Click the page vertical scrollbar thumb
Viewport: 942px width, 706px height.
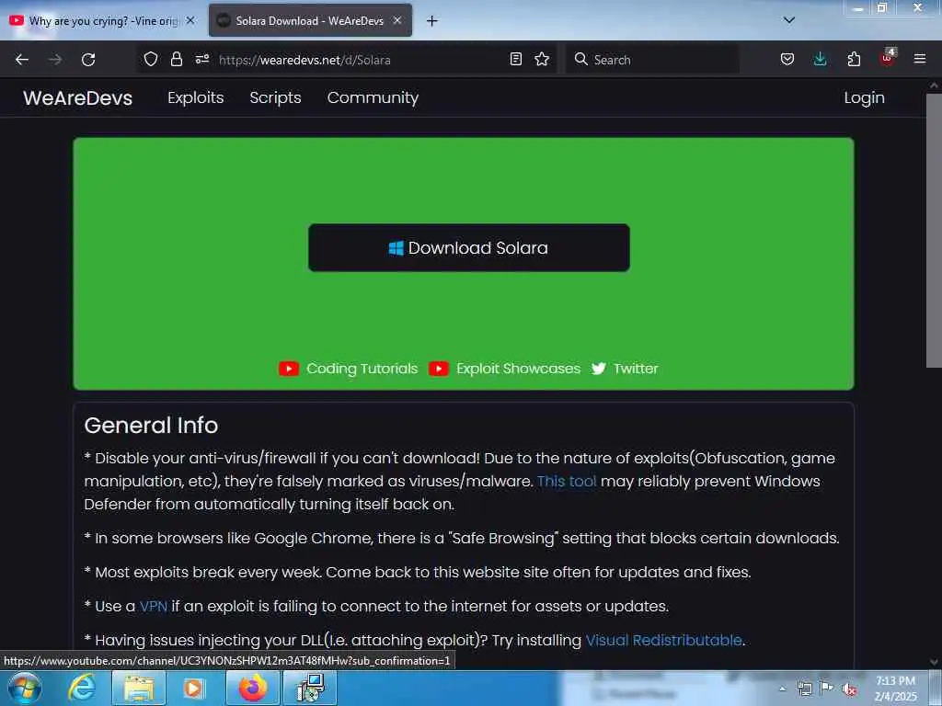(934, 231)
